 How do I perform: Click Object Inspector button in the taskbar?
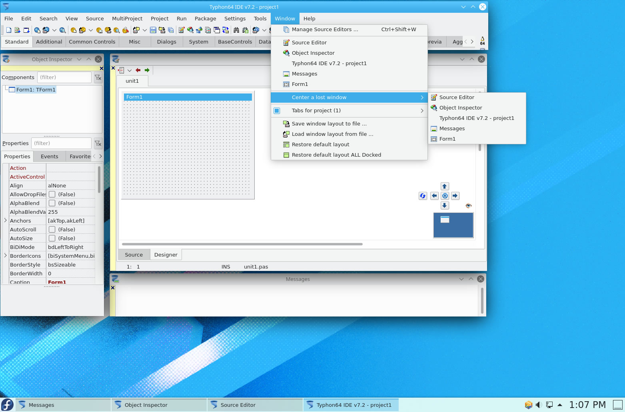[159, 405]
